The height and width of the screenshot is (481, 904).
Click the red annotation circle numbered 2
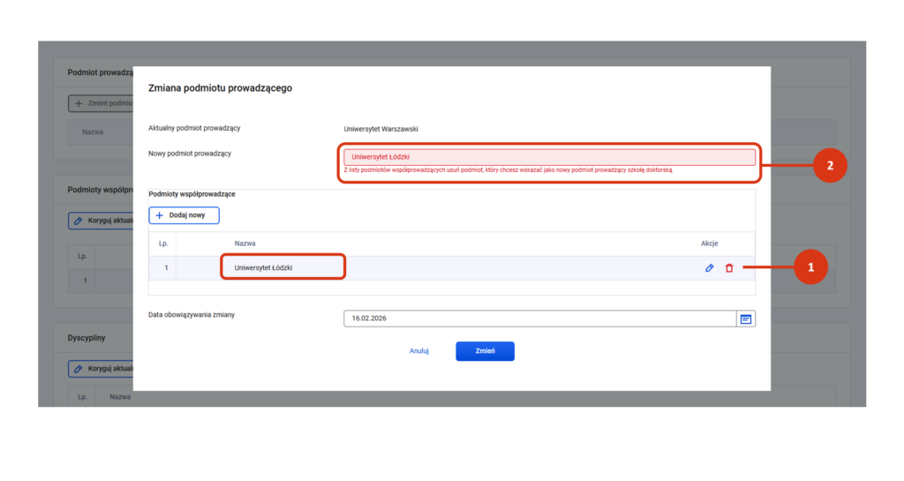pyautogui.click(x=830, y=165)
